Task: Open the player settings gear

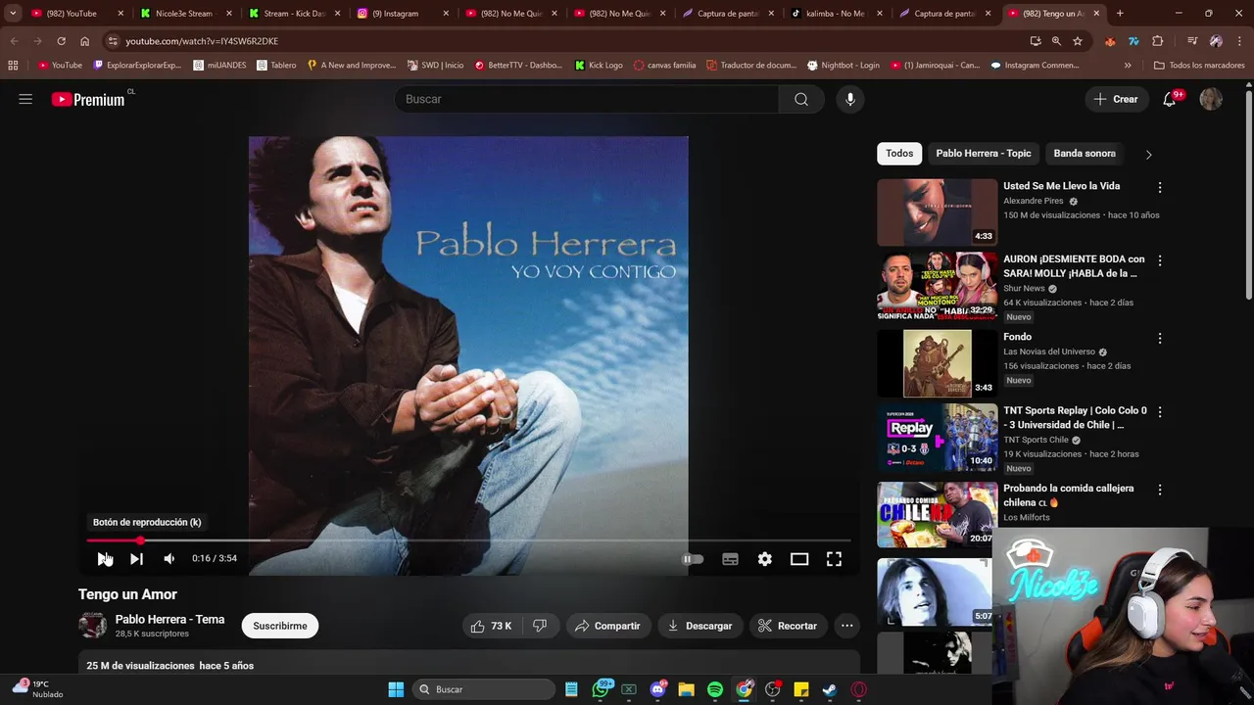Action: 765,559
